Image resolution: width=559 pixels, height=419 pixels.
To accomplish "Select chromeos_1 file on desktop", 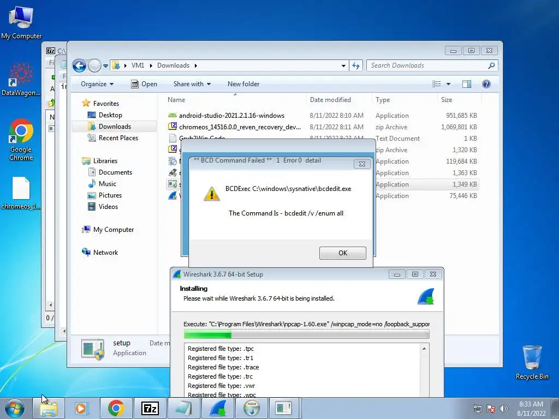I will point(21,193).
